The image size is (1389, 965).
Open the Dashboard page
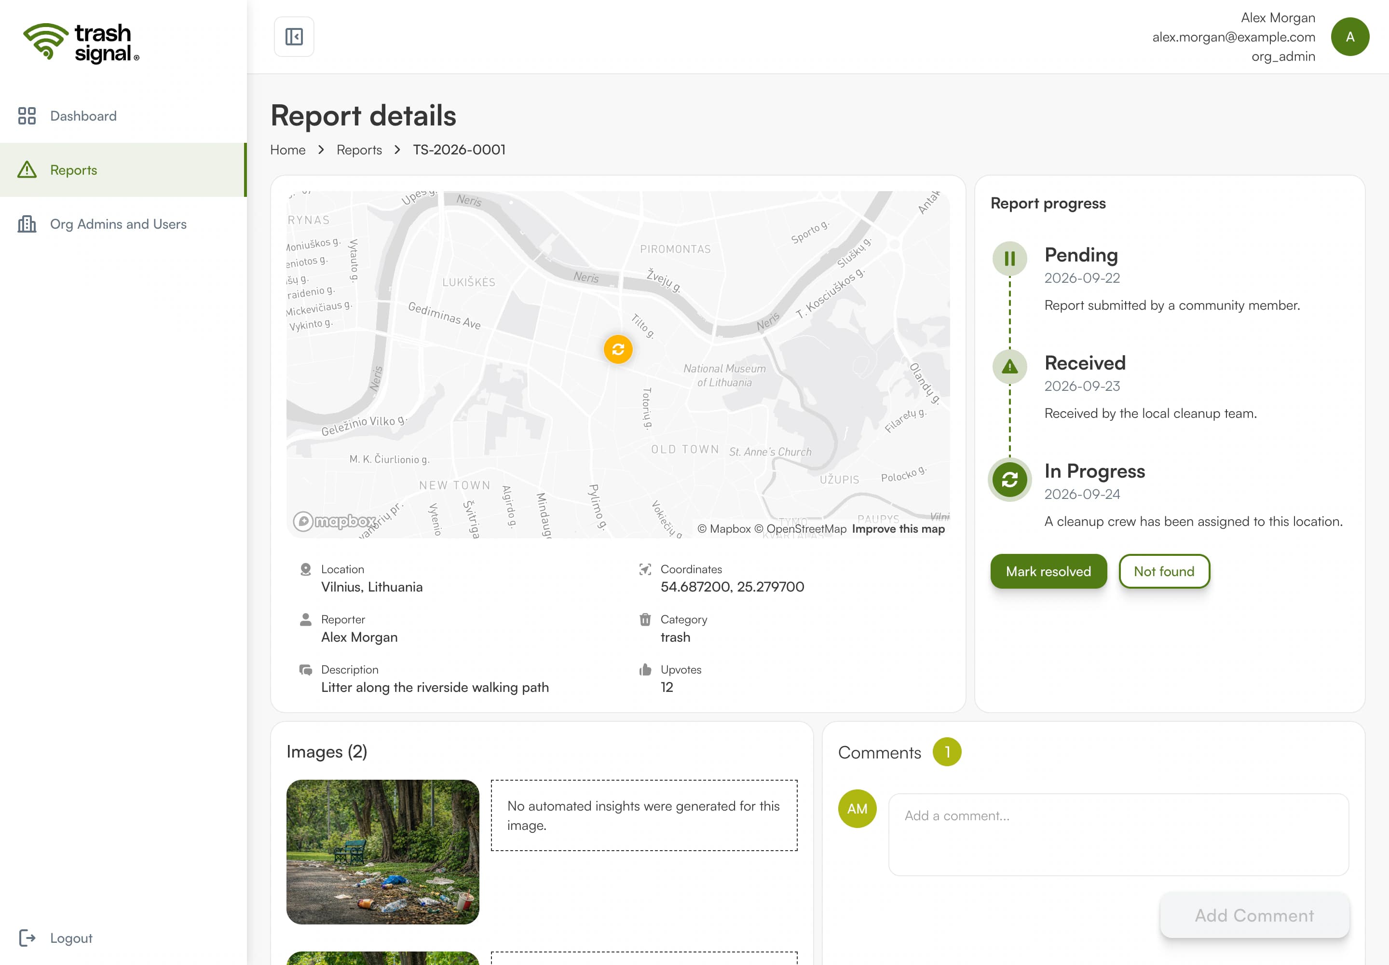pos(123,115)
